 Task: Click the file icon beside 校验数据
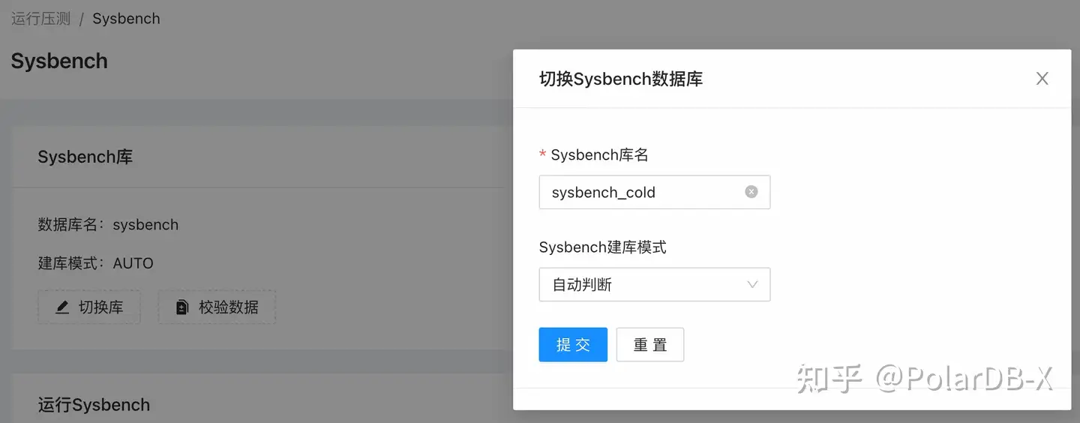click(x=182, y=307)
